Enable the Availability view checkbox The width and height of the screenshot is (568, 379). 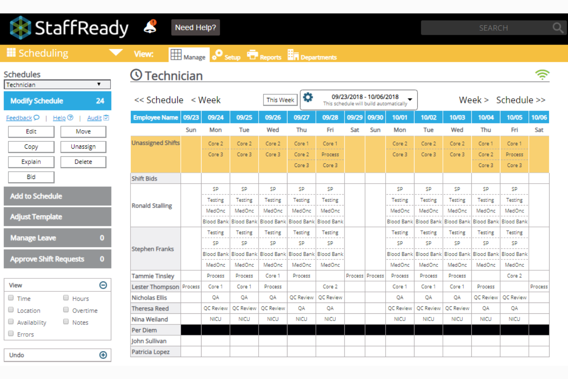11,322
